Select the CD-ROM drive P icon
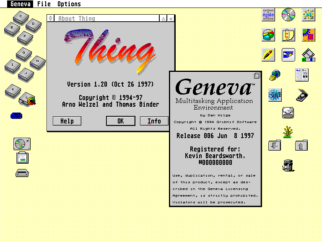Viewport: 322px width, 241px height. click(x=22, y=144)
